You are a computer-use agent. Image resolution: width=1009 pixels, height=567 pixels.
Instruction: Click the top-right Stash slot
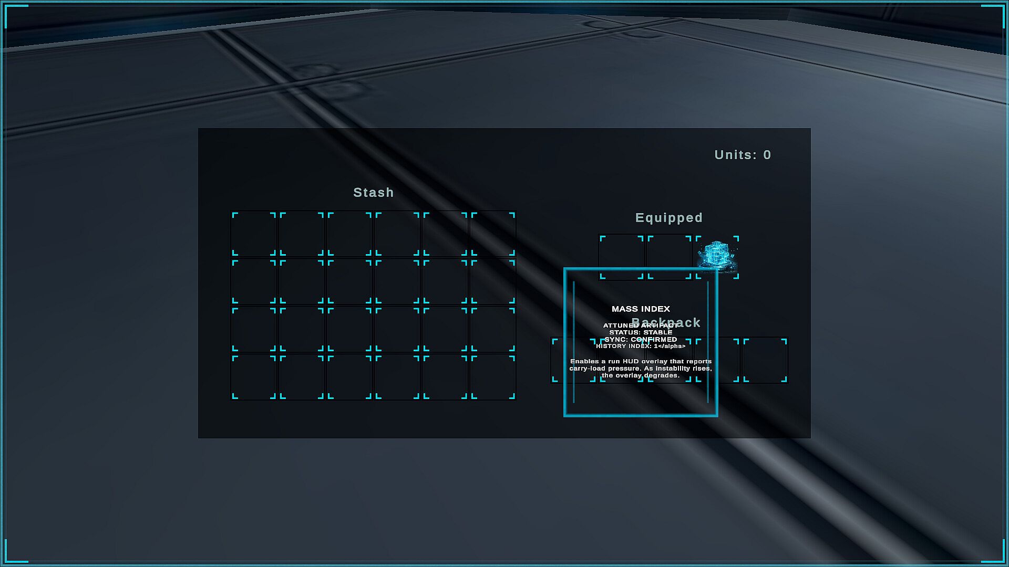tap(493, 234)
